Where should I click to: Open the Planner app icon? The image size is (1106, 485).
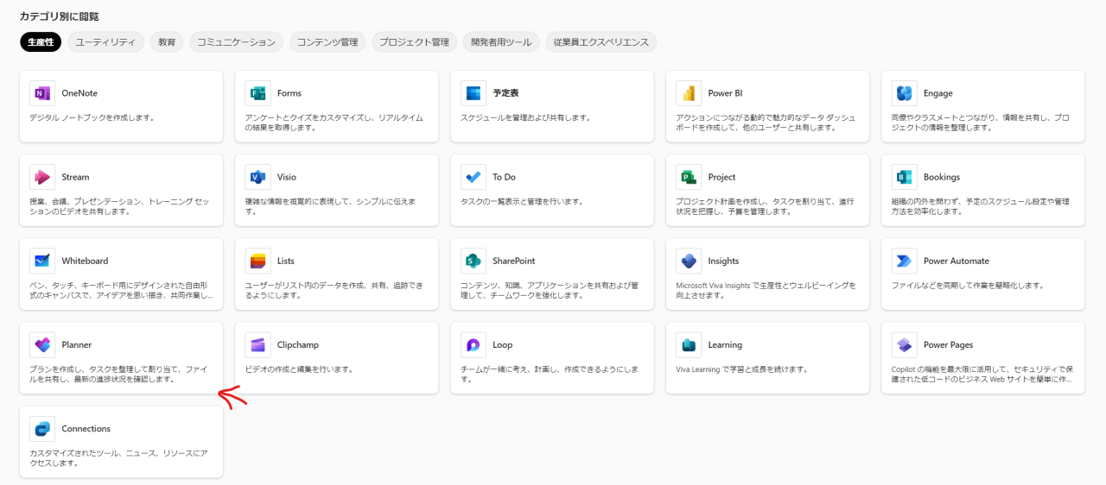(41, 344)
